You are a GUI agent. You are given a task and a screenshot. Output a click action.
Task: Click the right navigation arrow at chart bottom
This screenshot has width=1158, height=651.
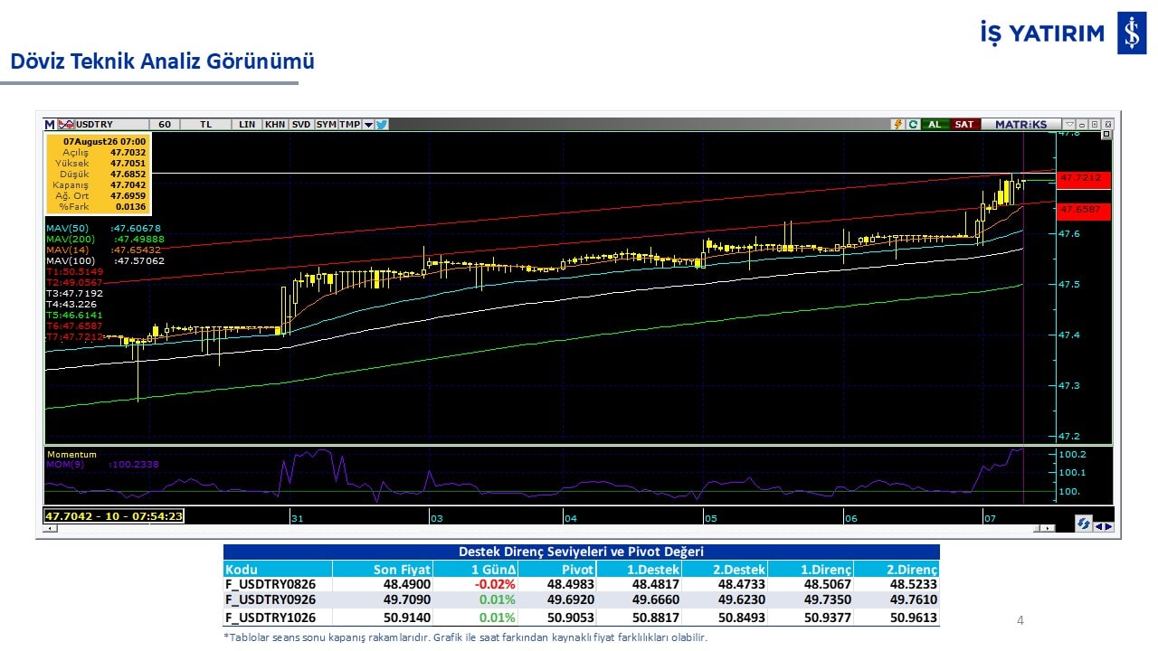(1109, 526)
